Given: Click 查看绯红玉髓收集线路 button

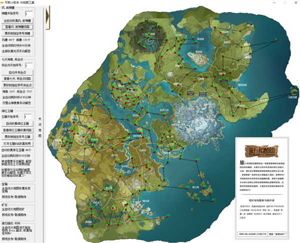Looking at the screenshot, I should [17, 130].
